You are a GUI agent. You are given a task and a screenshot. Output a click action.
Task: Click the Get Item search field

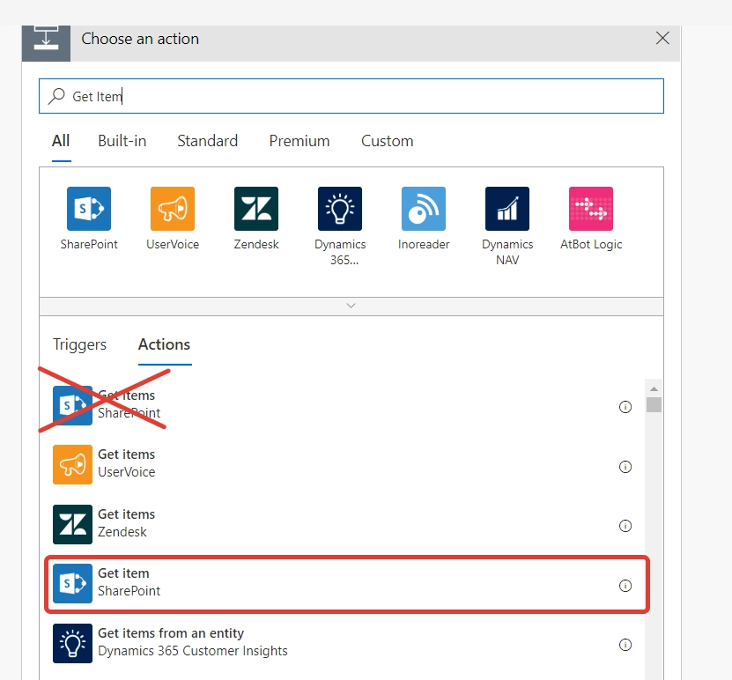351,96
